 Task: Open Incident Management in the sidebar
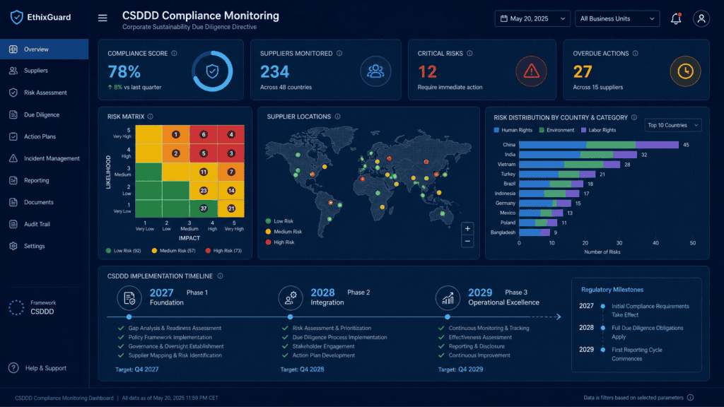pyautogui.click(x=45, y=158)
